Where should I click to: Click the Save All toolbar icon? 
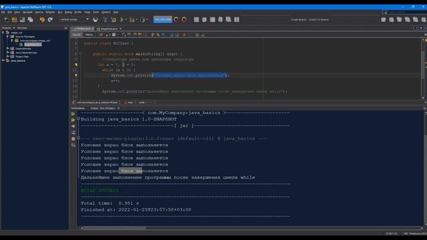31,19
